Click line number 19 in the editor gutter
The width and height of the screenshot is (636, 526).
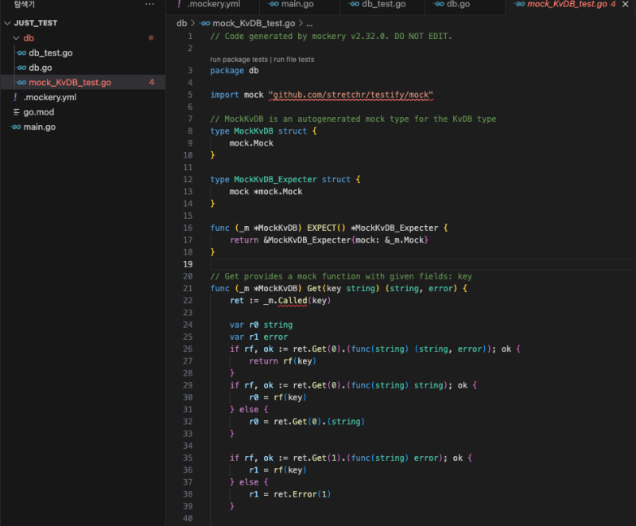(x=188, y=264)
